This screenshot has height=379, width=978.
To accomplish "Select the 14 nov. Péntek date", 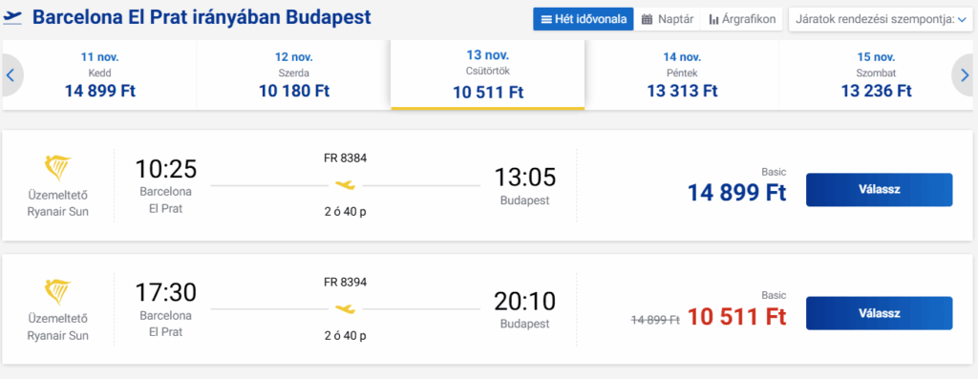I will 682,74.
